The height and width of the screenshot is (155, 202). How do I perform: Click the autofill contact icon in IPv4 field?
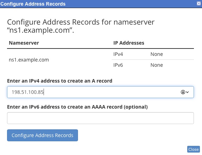click(x=183, y=92)
